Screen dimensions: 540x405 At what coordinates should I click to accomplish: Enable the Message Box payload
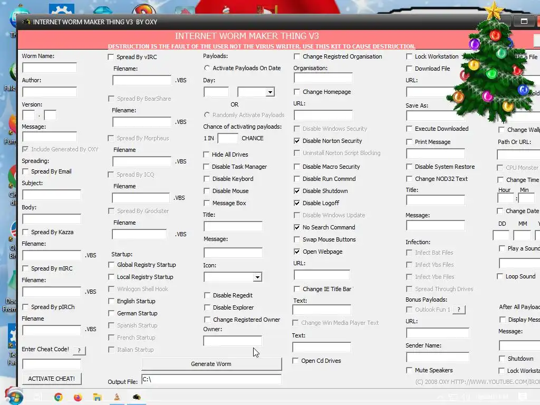[207, 203]
